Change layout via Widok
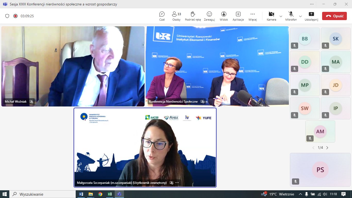 (224, 16)
